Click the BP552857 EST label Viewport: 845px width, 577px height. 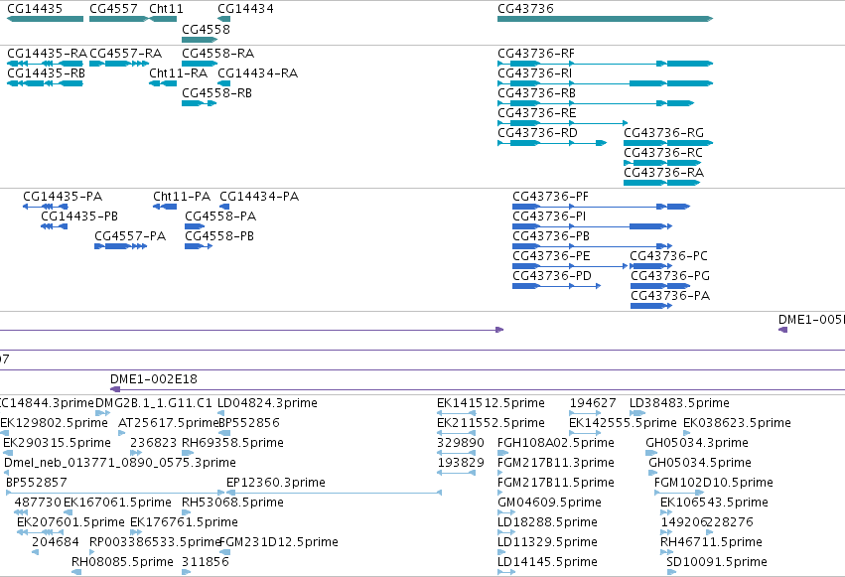pos(36,483)
